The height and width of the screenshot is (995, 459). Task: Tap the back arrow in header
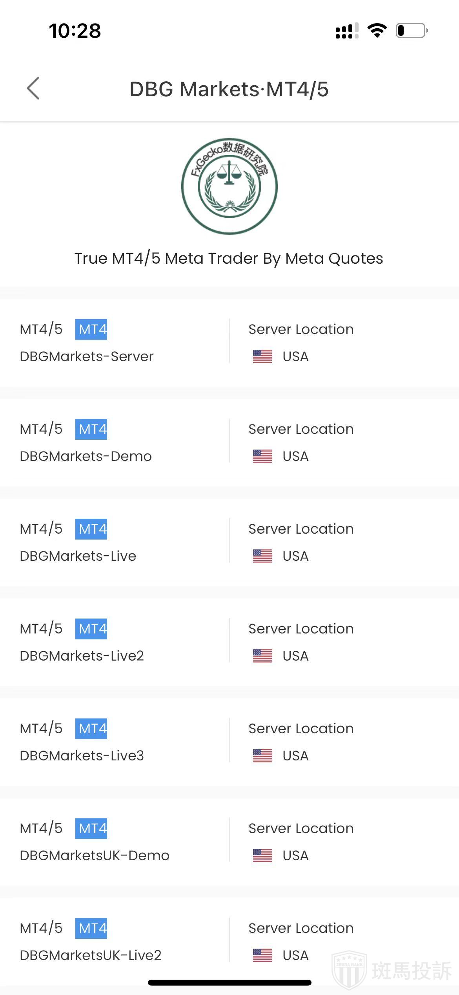pos(33,88)
